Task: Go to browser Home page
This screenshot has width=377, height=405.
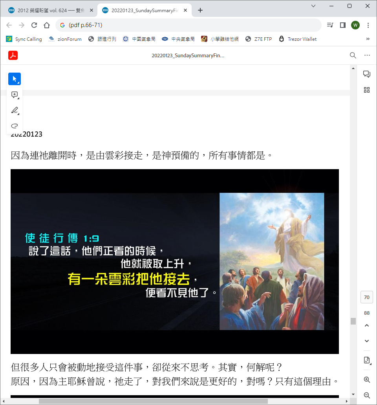Action: (x=47, y=25)
